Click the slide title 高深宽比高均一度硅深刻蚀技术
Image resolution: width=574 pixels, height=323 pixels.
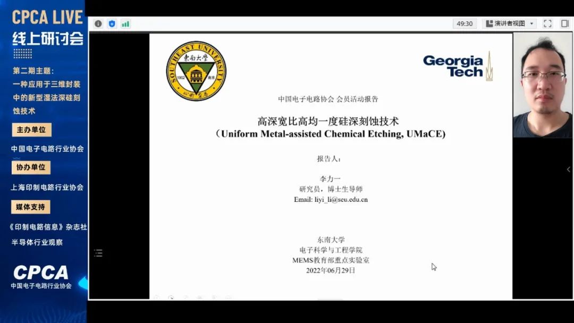pos(328,122)
